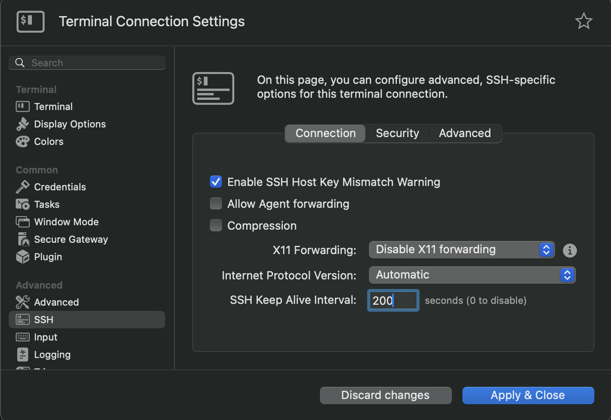611x420 pixels.
Task: Open the X11 Forwarding dropdown
Action: click(462, 250)
